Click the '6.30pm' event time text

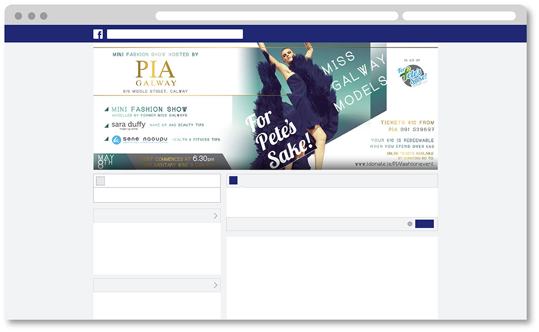[x=204, y=159]
